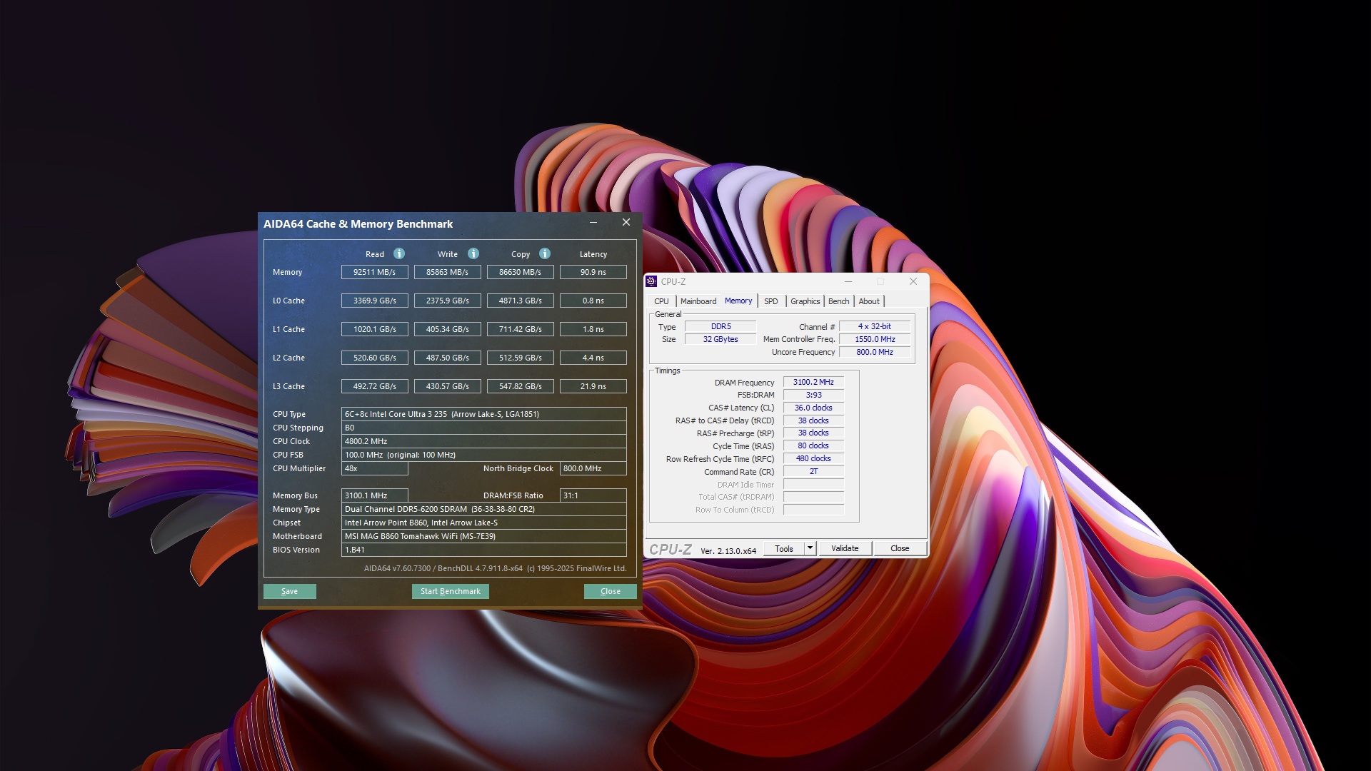Click the Chipset field Intel Arrow Point B860

(484, 523)
